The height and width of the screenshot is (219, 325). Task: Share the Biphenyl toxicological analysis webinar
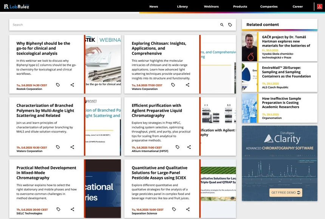72,85
